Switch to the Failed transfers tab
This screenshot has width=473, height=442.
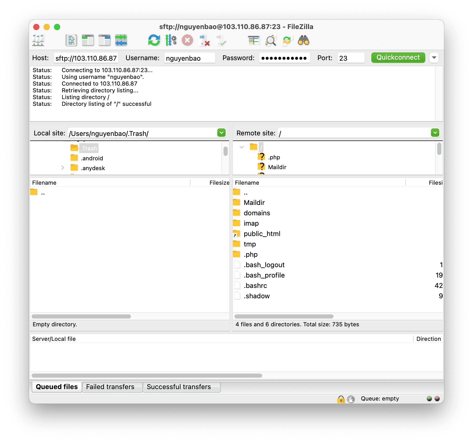tap(112, 386)
